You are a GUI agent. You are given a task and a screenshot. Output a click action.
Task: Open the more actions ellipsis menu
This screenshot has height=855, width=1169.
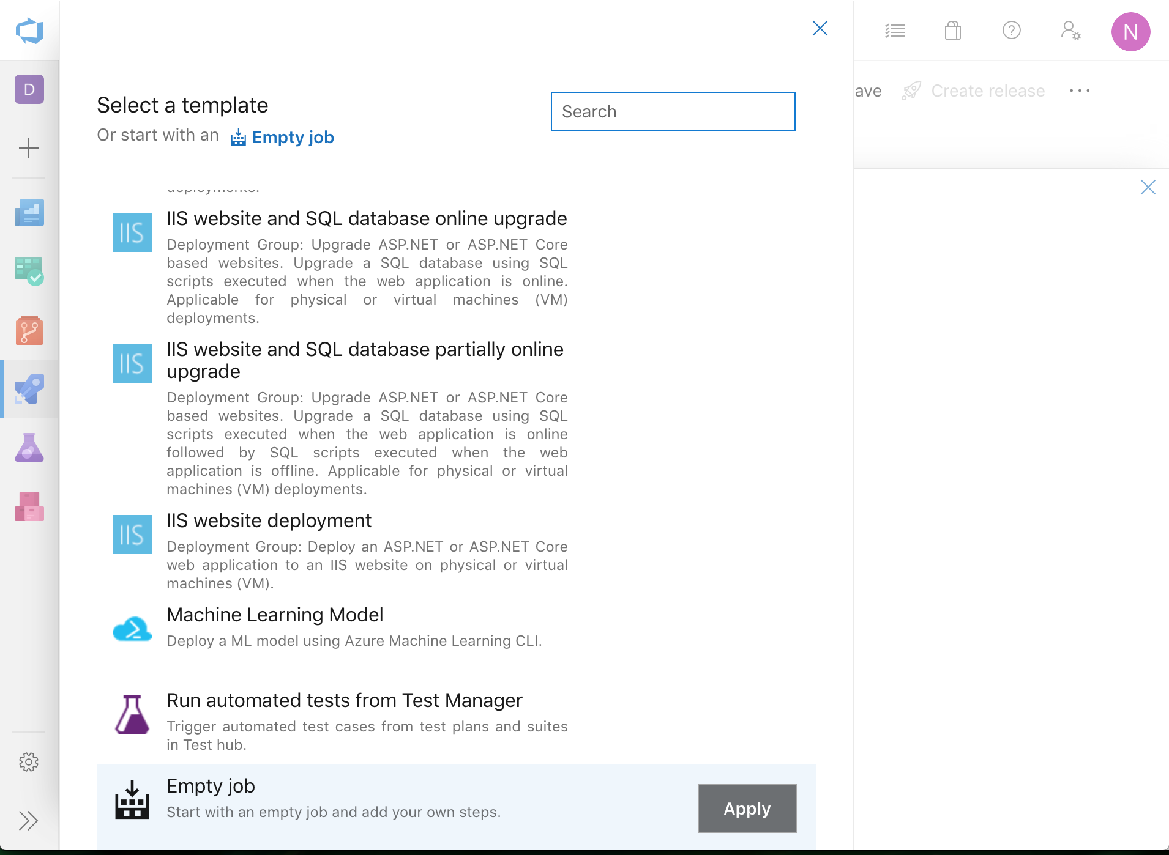1080,91
